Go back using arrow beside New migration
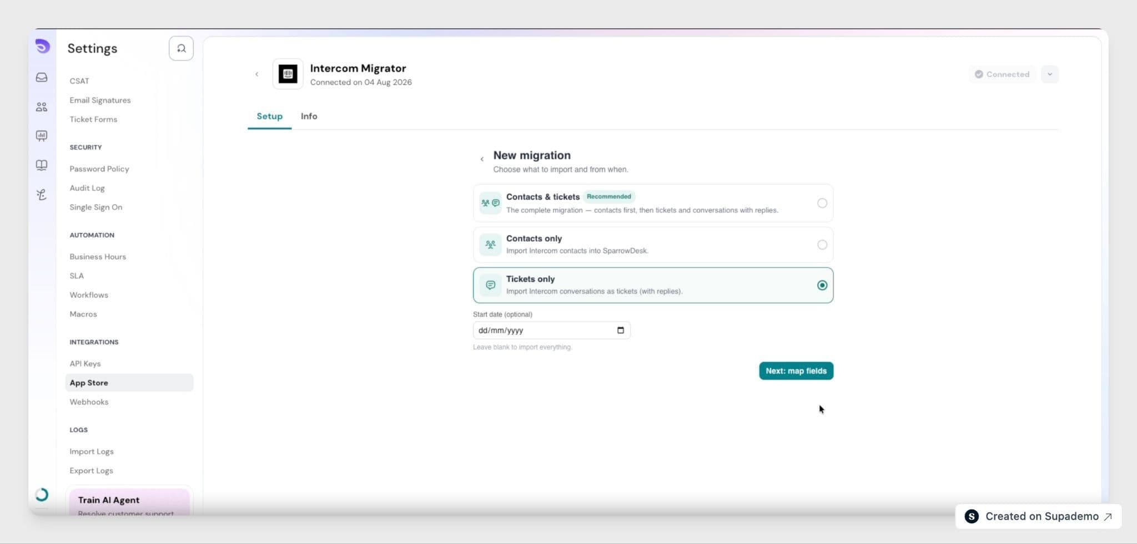The height and width of the screenshot is (544, 1137). (482, 159)
